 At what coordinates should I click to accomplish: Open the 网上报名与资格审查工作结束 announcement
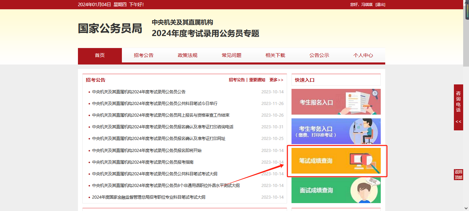tap(161, 115)
